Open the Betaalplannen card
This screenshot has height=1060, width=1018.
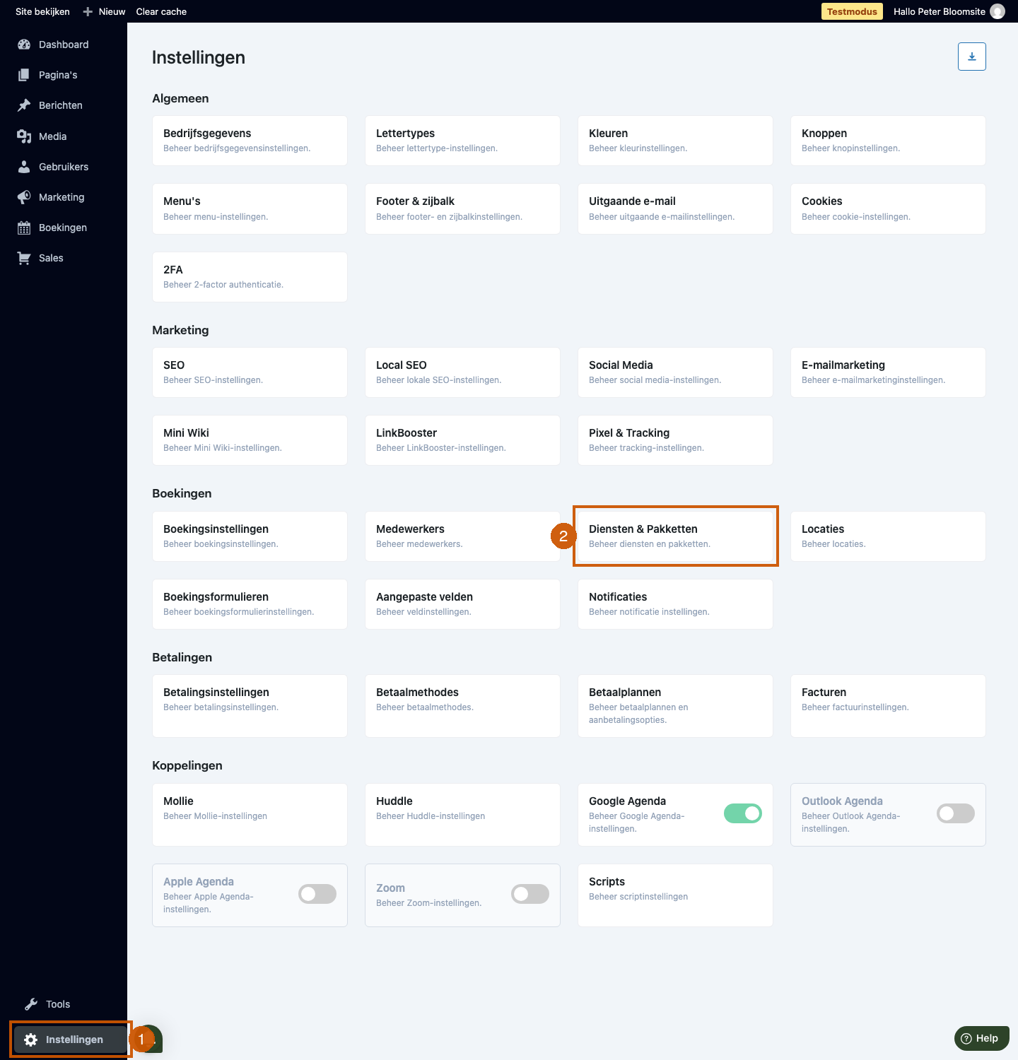(675, 706)
